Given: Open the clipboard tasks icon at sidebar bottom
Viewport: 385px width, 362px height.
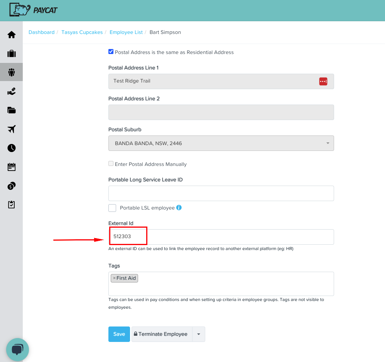Looking at the screenshot, I should click(12, 205).
